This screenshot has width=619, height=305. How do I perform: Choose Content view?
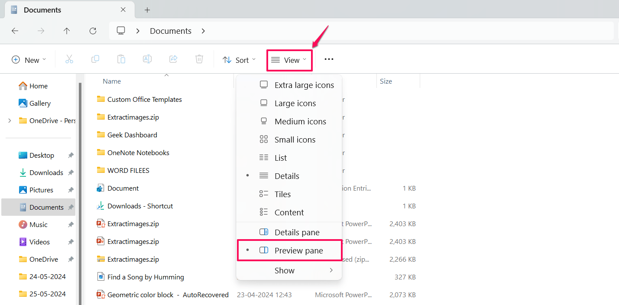click(x=289, y=212)
